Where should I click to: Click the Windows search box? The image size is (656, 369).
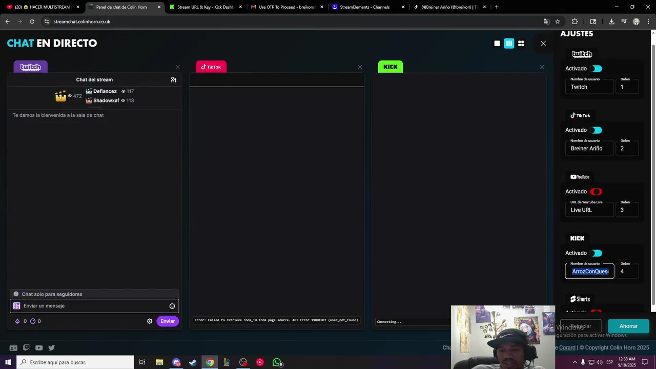tap(75, 362)
